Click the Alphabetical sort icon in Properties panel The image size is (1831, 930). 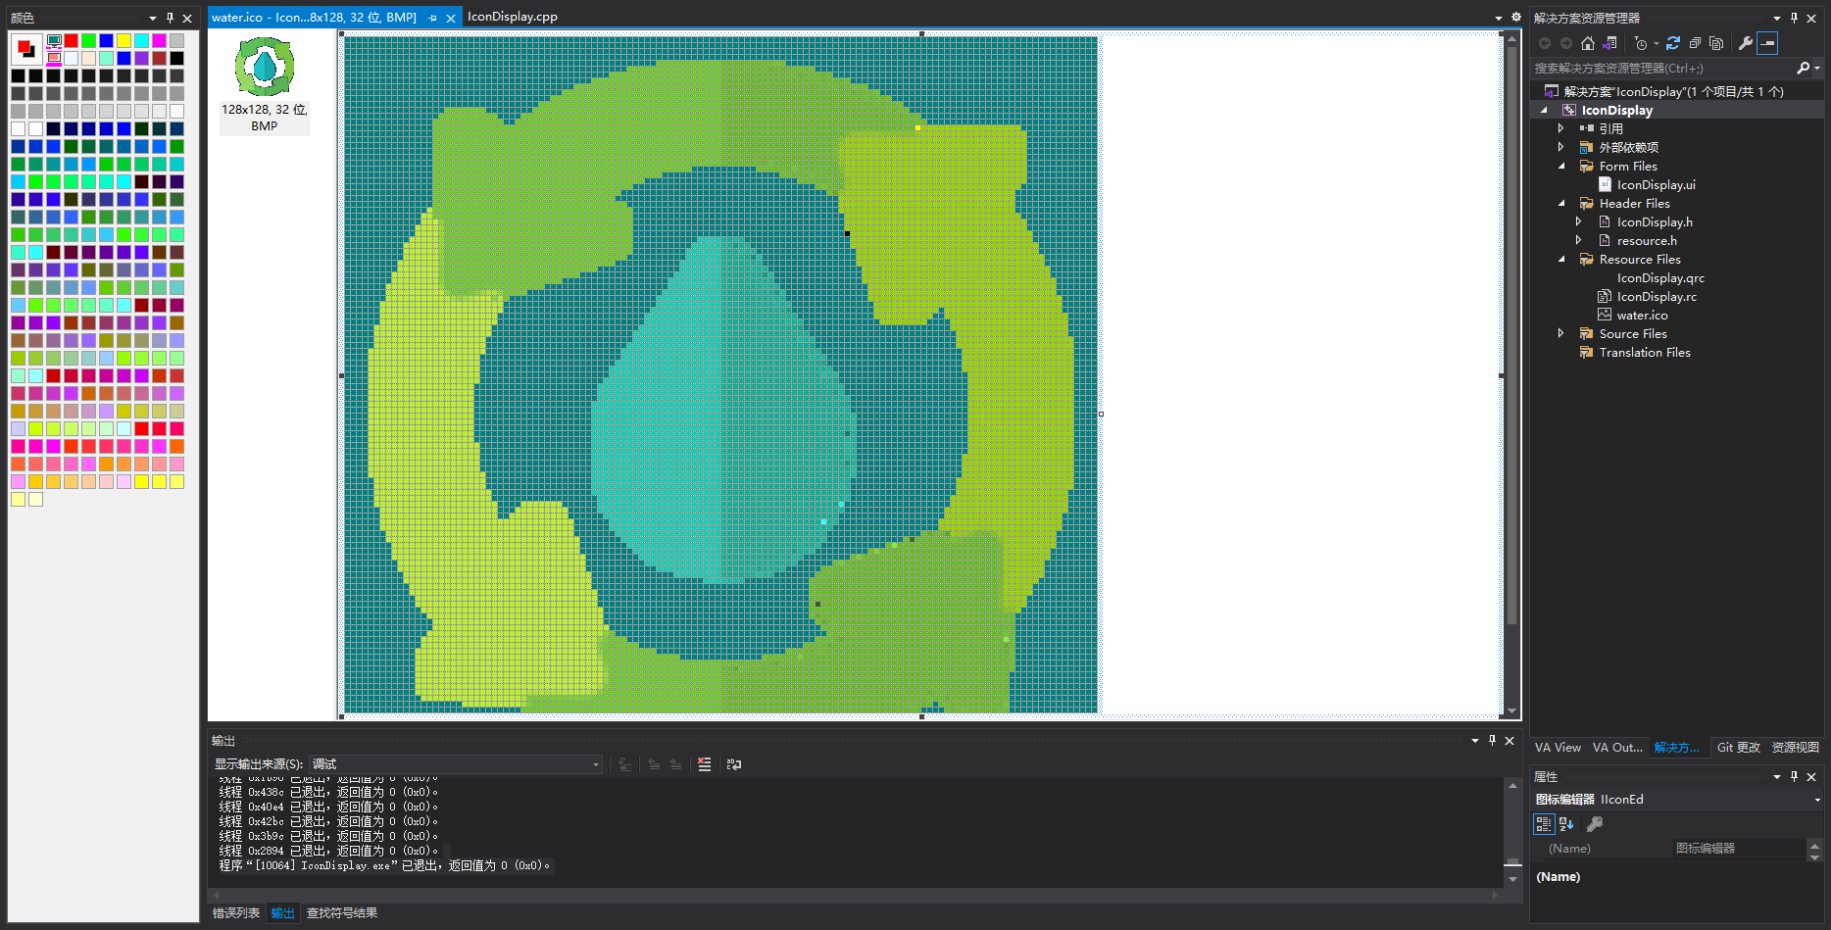pos(1564,824)
